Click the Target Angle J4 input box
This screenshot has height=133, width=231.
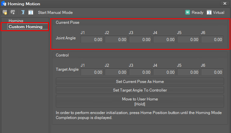click(x=164, y=72)
